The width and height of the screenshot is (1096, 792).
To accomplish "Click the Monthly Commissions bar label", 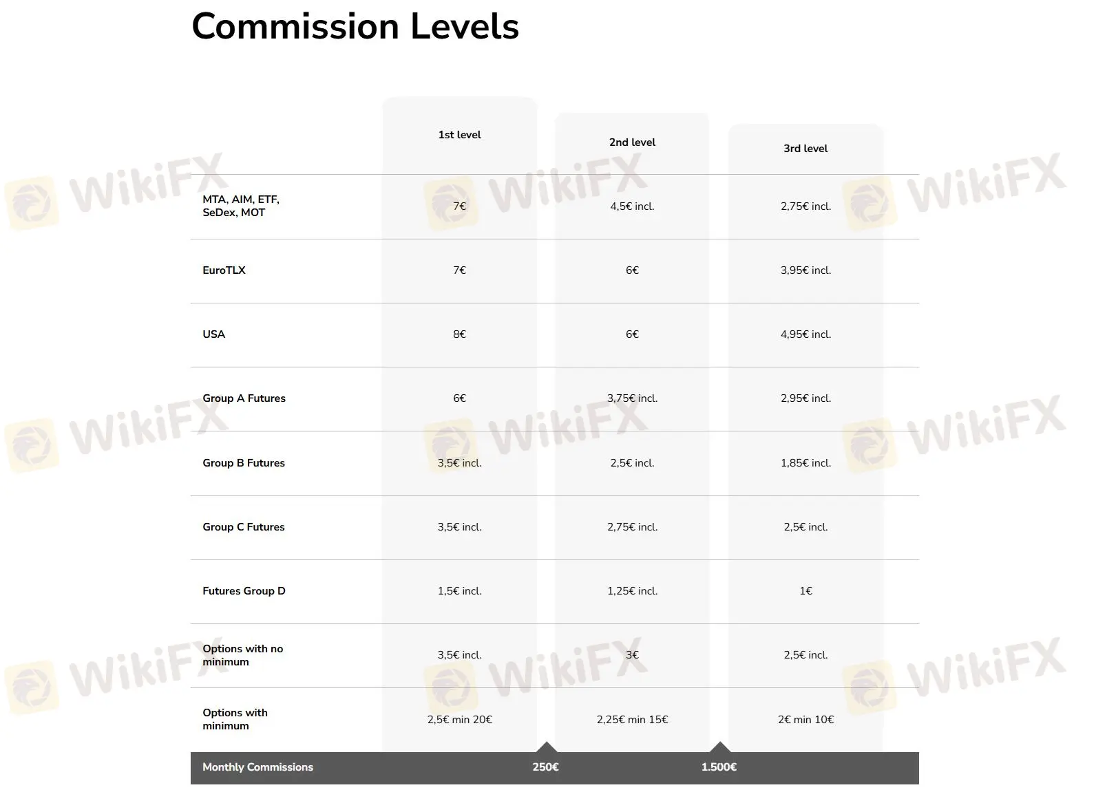I will coord(257,767).
